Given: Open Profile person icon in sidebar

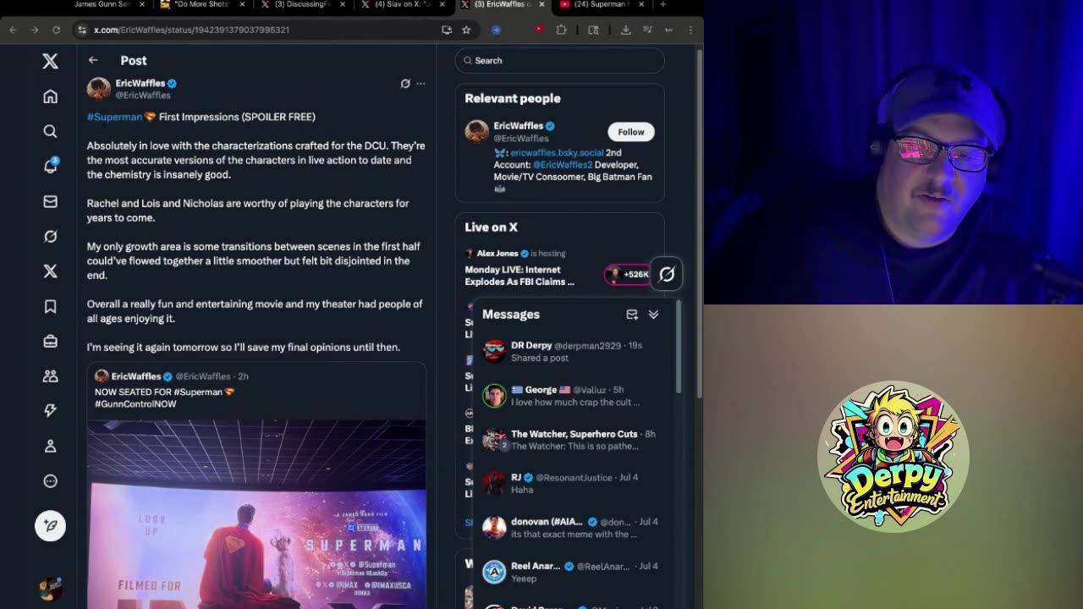Looking at the screenshot, I should point(50,446).
